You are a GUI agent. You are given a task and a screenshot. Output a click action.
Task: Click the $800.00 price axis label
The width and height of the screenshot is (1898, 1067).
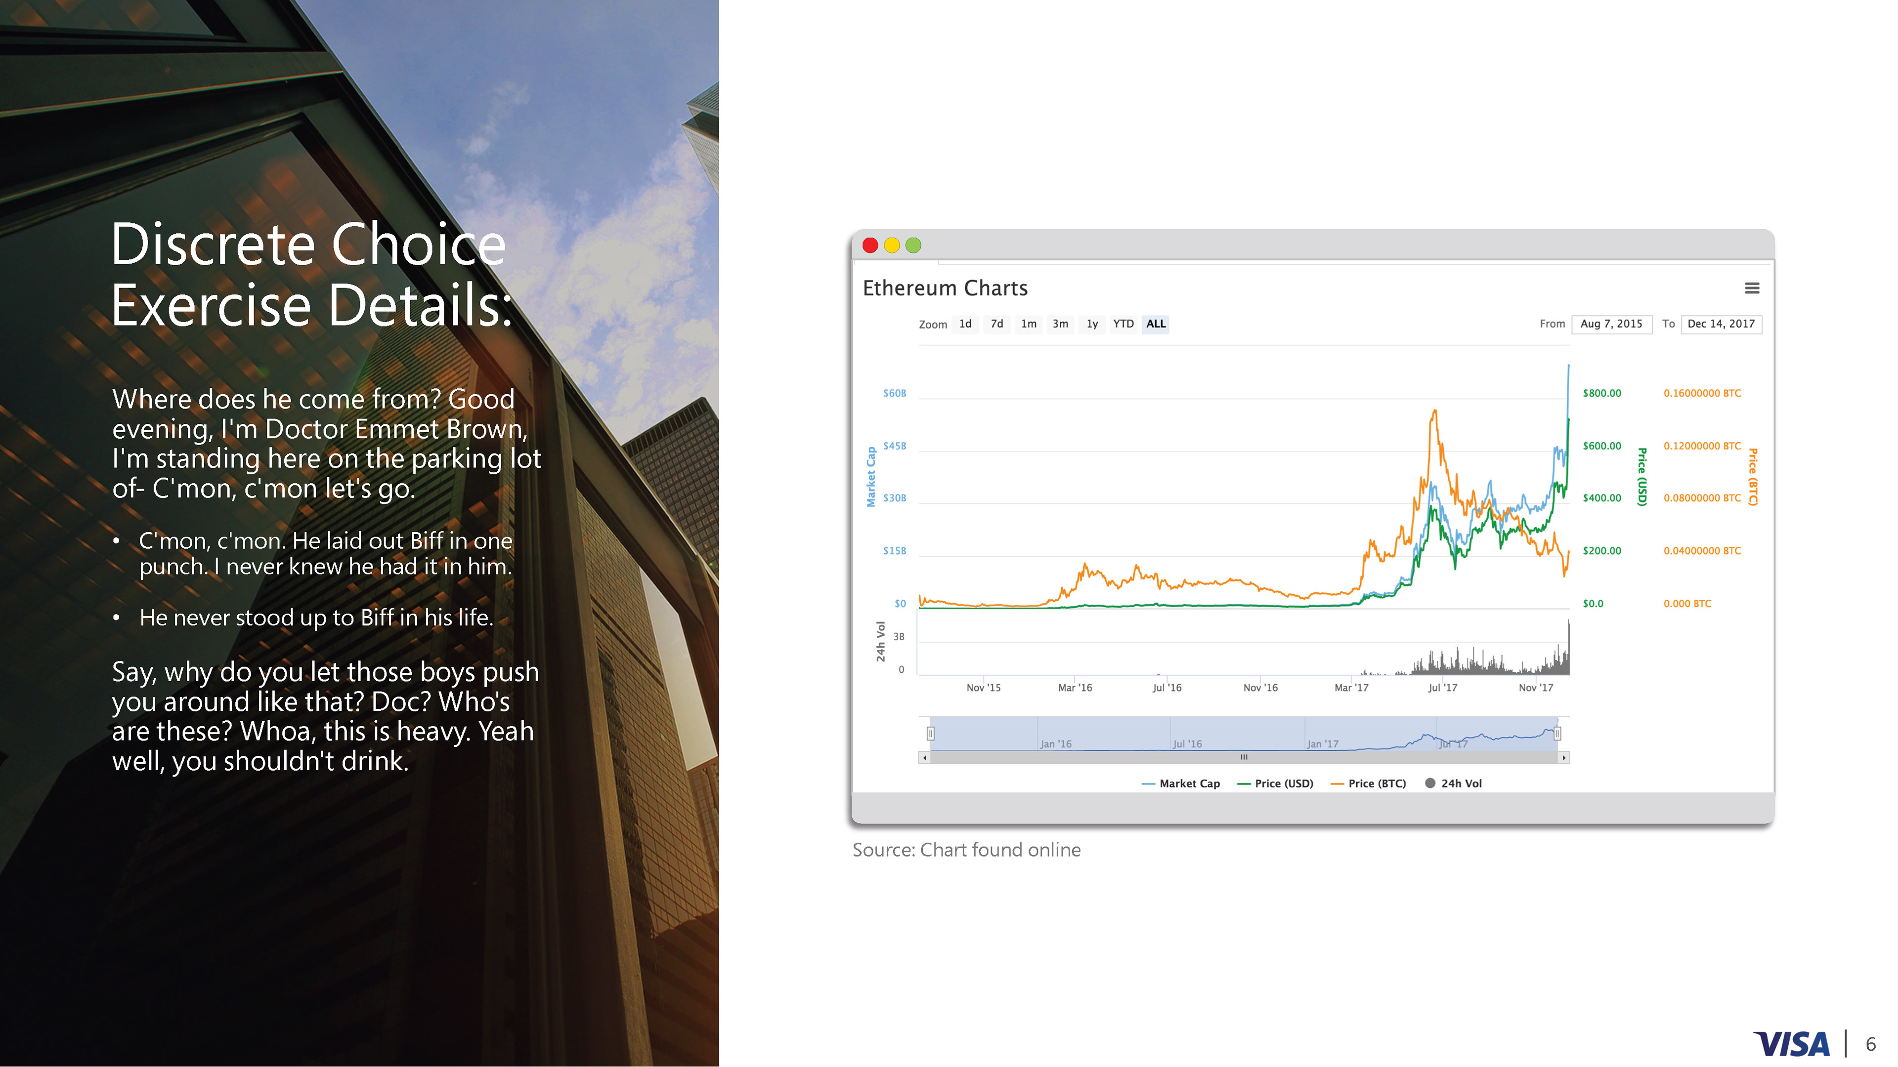1602,393
